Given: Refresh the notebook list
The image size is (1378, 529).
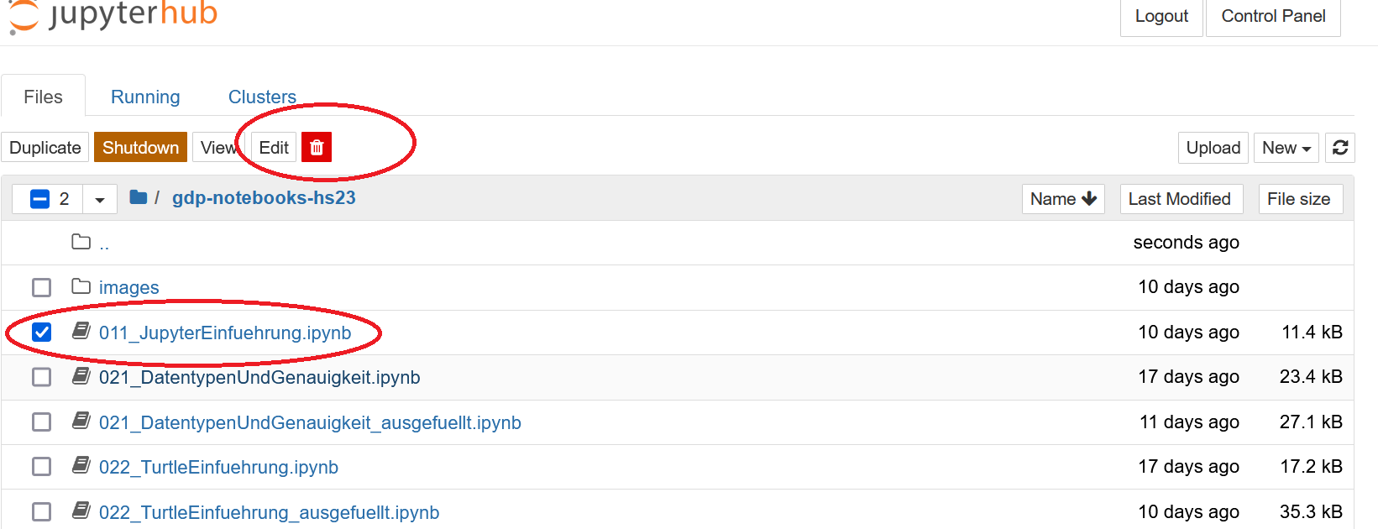Looking at the screenshot, I should pos(1340,148).
